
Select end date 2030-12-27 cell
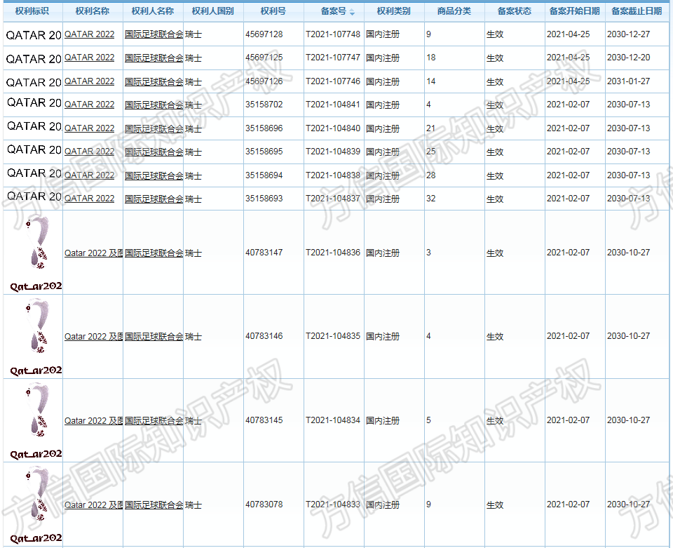(x=628, y=34)
